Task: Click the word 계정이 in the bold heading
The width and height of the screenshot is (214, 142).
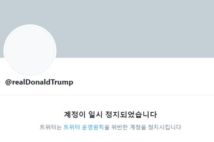Action: coord(75,115)
